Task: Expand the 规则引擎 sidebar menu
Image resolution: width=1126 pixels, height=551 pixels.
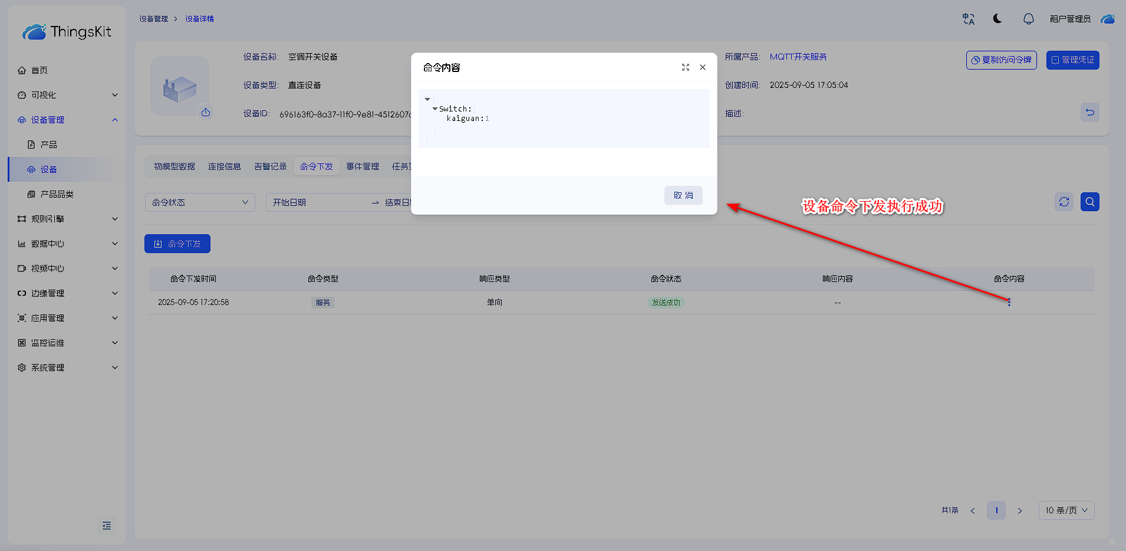Action: 67,219
